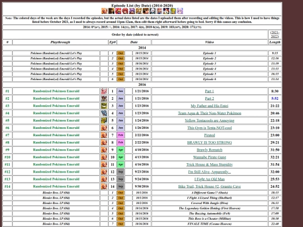
Task: Click the red Knuckles icon in header row
Action: click(125, 11)
